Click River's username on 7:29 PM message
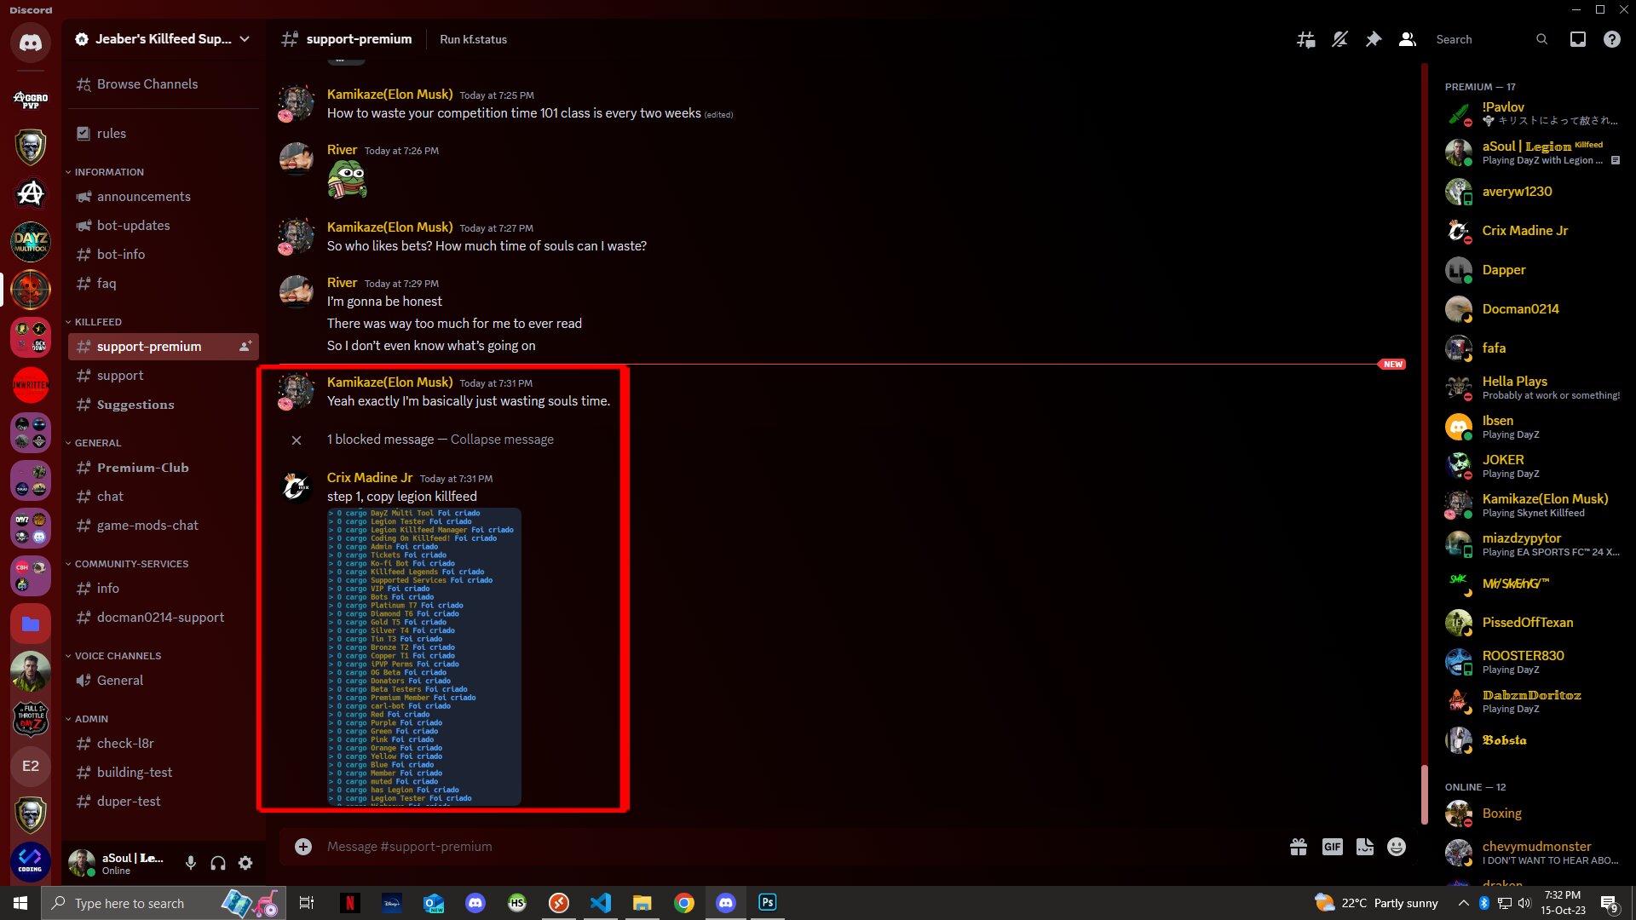The height and width of the screenshot is (920, 1636). coord(343,283)
